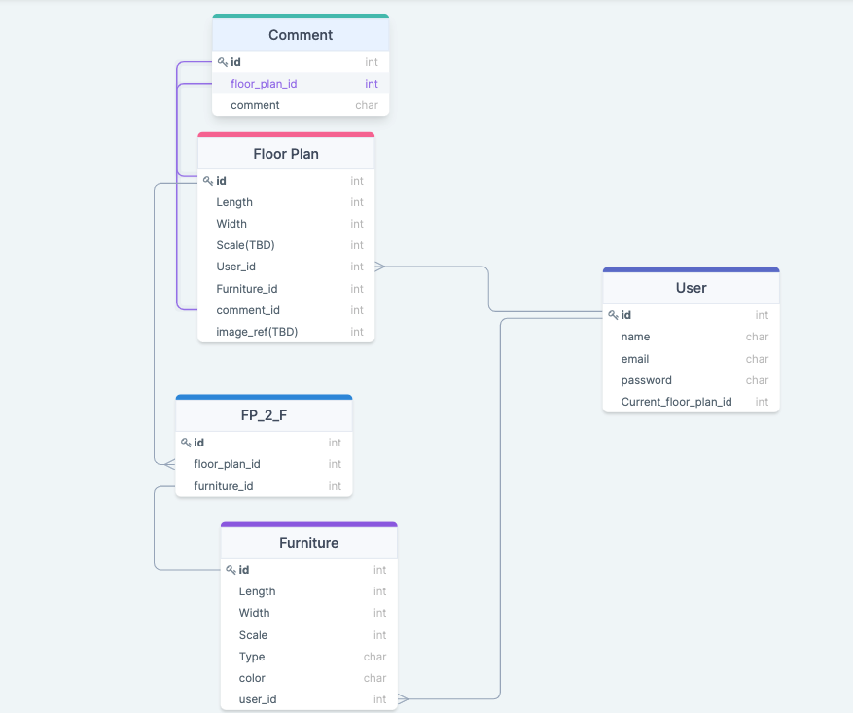Click the key icon on Floor Plan's id field

click(x=206, y=180)
